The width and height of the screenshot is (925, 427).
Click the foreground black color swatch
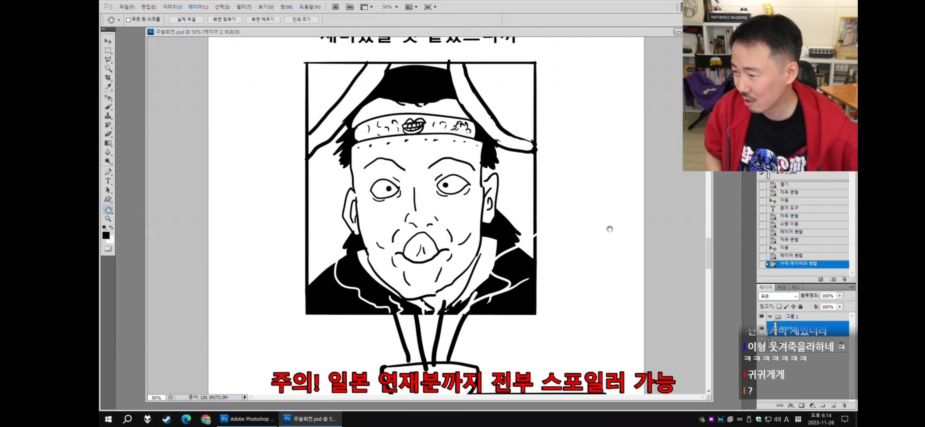106,235
